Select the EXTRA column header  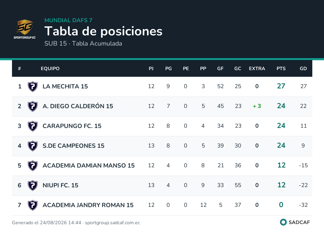pyautogui.click(x=257, y=69)
